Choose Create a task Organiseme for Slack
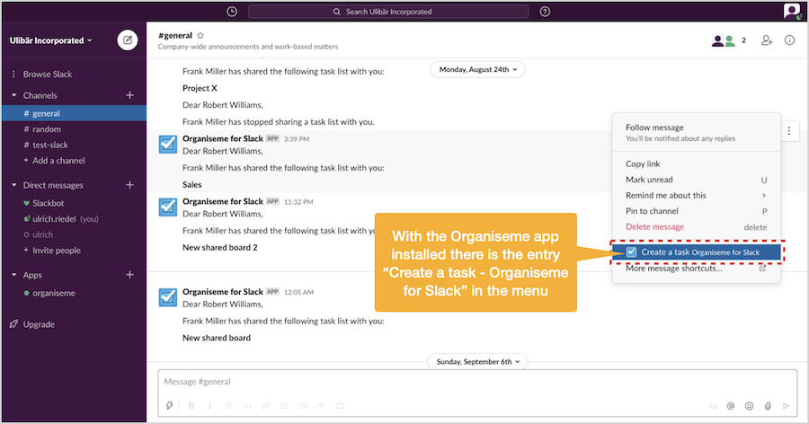The image size is (809, 424). [x=696, y=252]
